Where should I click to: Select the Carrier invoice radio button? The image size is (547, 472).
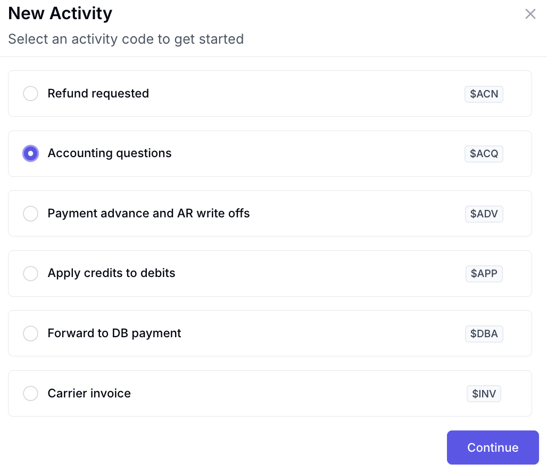31,393
